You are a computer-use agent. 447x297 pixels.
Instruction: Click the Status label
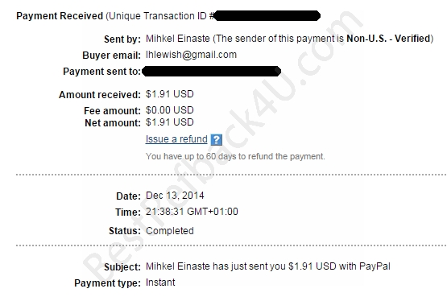click(125, 231)
